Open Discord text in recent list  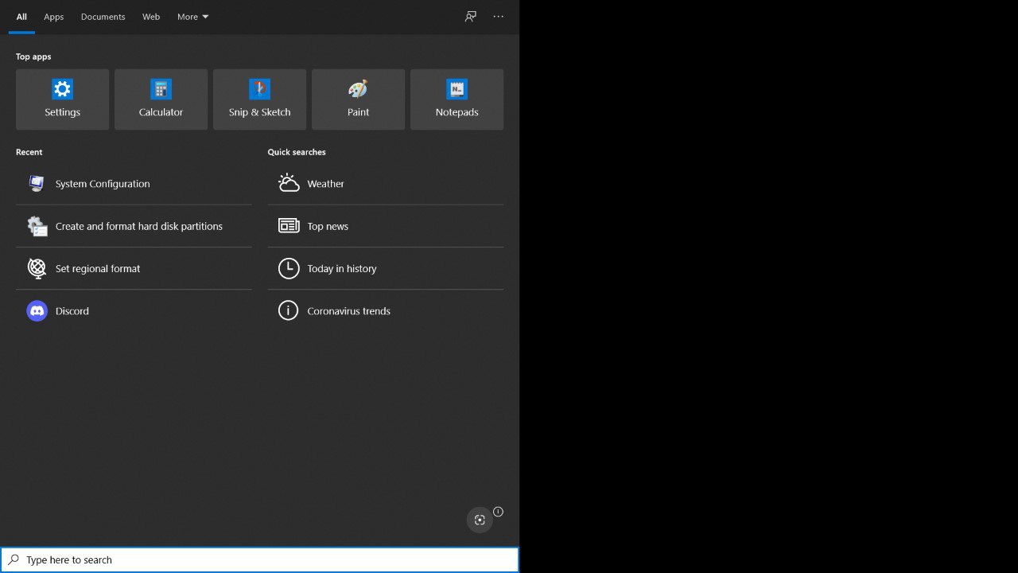72,311
